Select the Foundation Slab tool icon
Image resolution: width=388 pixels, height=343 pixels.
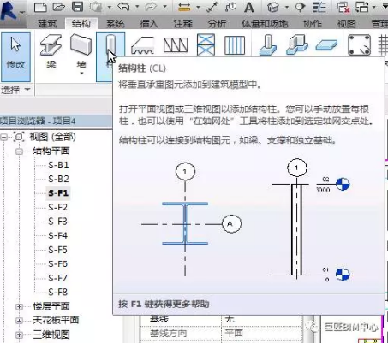[326, 45]
